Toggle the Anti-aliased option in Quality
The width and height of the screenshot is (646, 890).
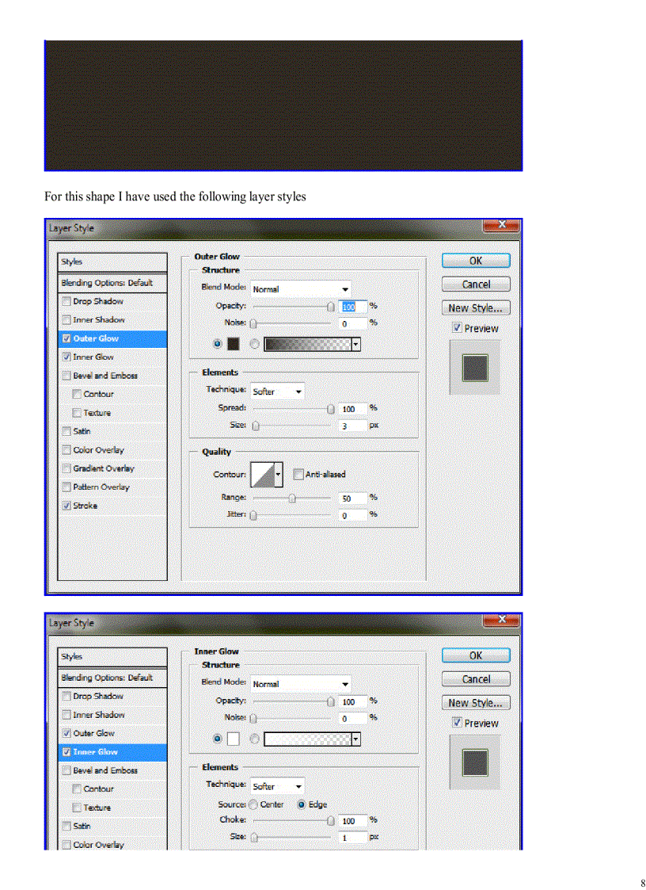(297, 474)
